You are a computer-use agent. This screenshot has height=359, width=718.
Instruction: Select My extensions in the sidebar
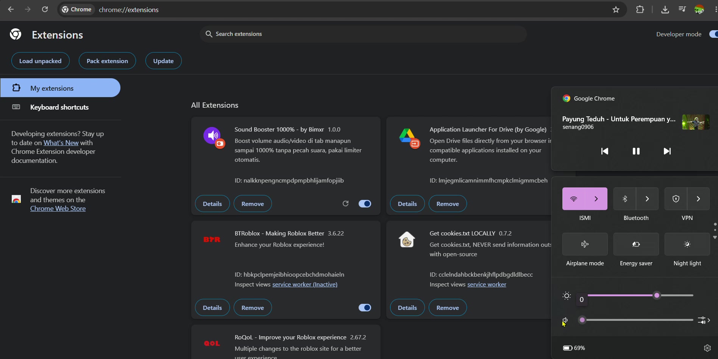click(60, 88)
